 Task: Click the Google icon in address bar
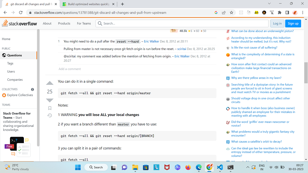tap(216, 12)
